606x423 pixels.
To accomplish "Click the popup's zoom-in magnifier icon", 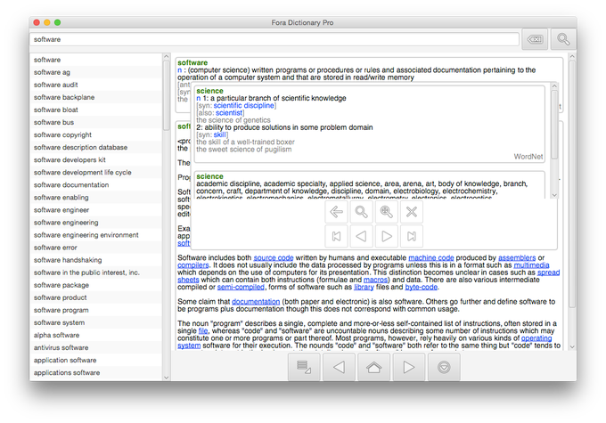I will pyautogui.click(x=387, y=212).
